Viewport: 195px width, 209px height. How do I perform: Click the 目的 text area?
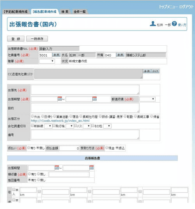[x=85, y=108]
